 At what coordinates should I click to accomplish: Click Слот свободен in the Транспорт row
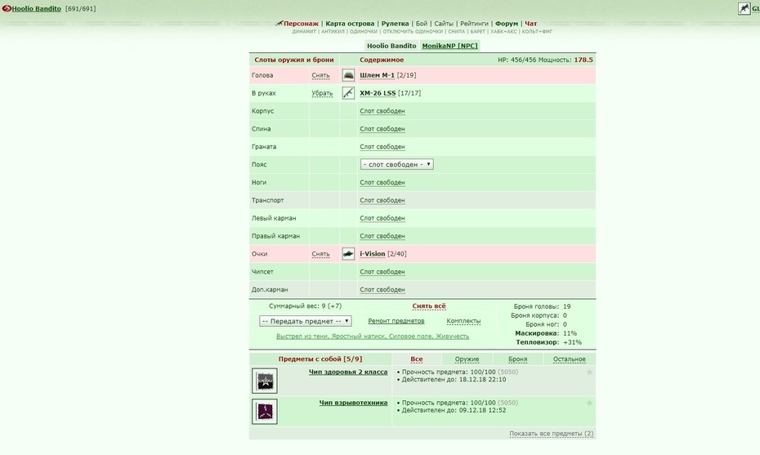[x=382, y=200]
